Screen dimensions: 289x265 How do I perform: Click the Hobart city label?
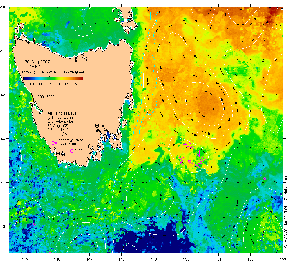click(99, 126)
